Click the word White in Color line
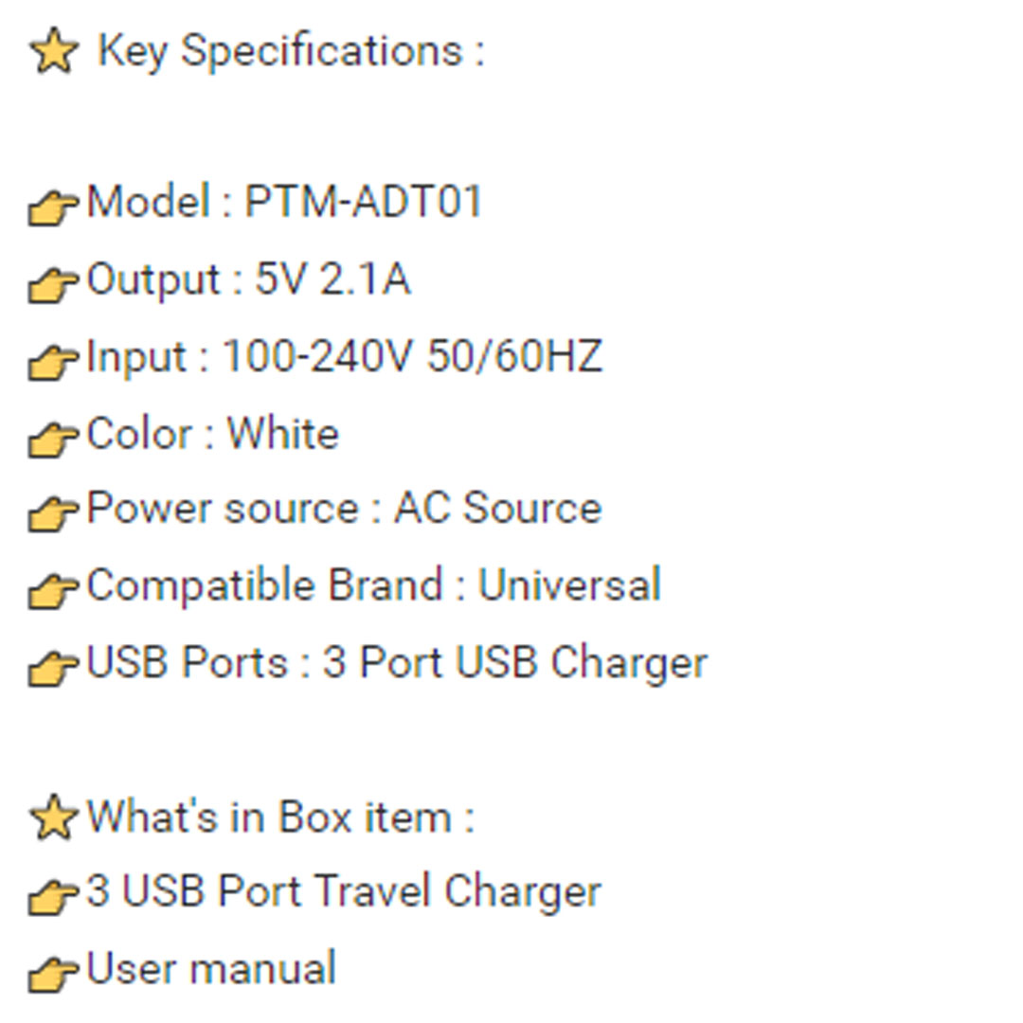1023x1023 pixels. click(x=283, y=434)
